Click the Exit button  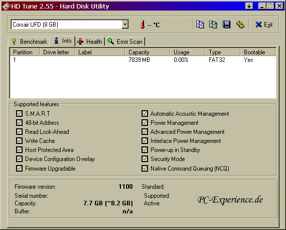pyautogui.click(x=264, y=25)
